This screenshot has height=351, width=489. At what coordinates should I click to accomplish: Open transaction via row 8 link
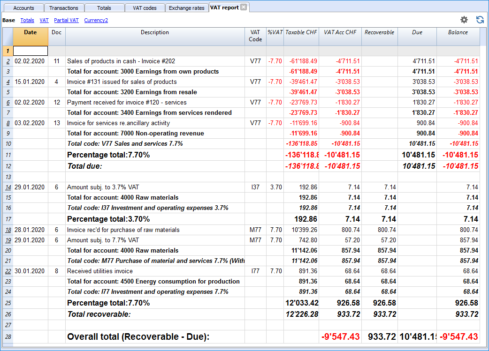(8, 123)
